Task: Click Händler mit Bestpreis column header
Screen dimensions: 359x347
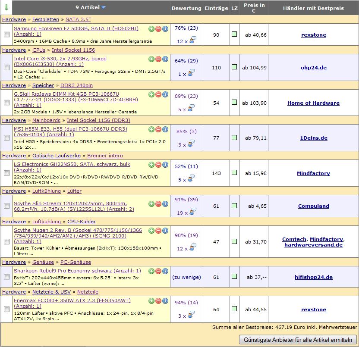Action: click(x=313, y=8)
